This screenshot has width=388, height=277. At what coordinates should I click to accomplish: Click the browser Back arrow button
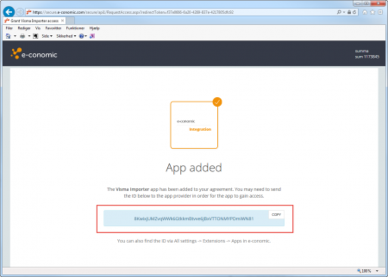9,12
